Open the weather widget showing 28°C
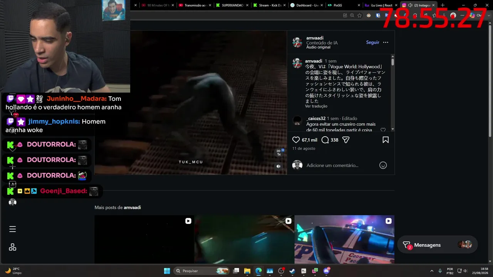This screenshot has height=277, width=493. click(13, 271)
